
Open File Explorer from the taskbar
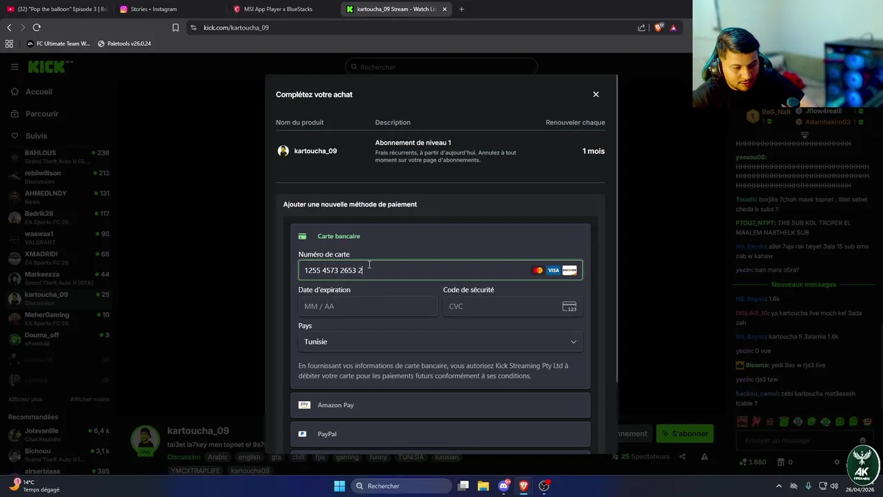pyautogui.click(x=483, y=486)
